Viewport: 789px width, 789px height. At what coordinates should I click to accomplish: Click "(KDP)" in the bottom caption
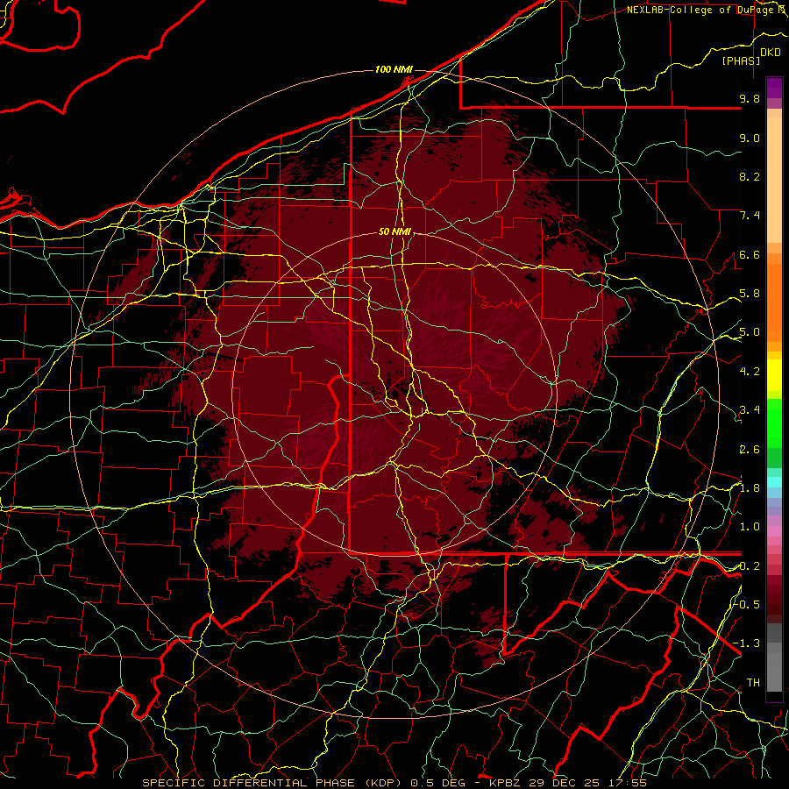coord(383,783)
